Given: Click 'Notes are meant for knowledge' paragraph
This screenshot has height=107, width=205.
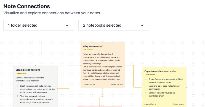Looking at the screenshot, I should coord(102,59).
